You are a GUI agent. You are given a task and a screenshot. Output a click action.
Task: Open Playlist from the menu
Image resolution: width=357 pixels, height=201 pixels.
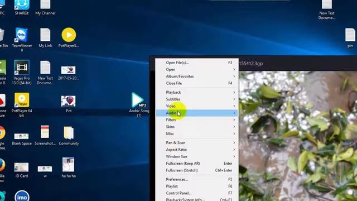click(197, 186)
